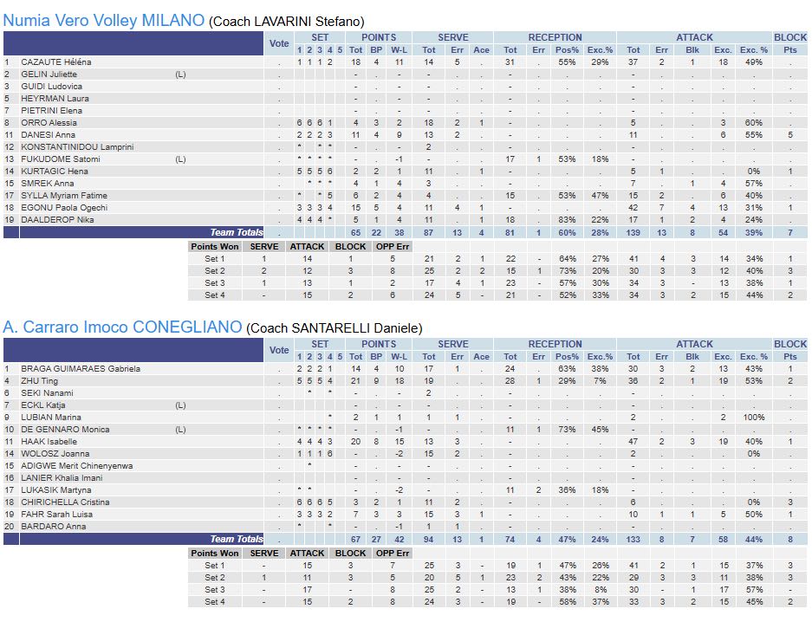
Task: Click LANIER Khalia Imani name
Action: click(62, 478)
